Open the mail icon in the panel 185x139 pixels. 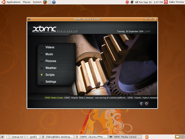click(49, 2)
